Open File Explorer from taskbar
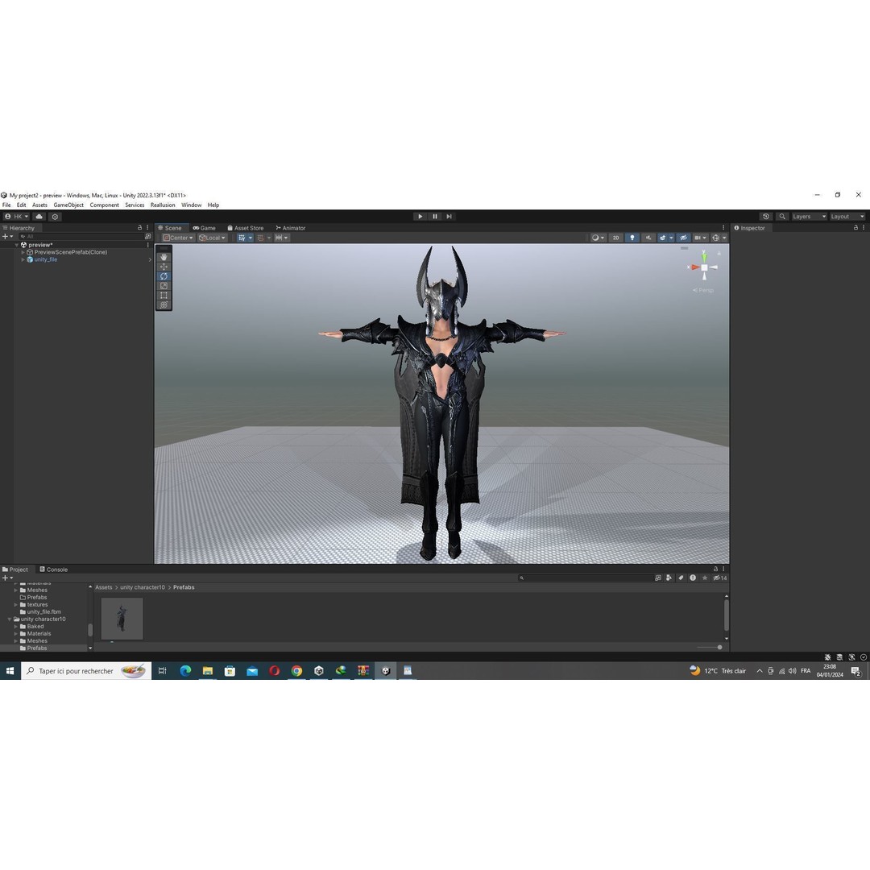The image size is (870, 870). (208, 671)
